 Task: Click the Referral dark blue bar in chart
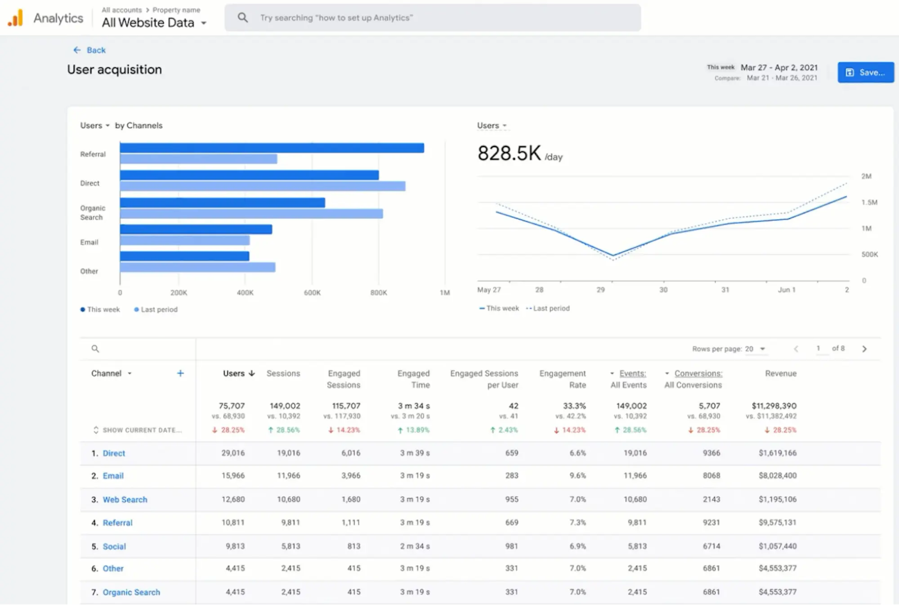[272, 148]
